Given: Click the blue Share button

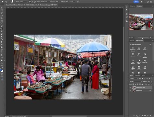Looking at the screenshot, I should 136,2.
